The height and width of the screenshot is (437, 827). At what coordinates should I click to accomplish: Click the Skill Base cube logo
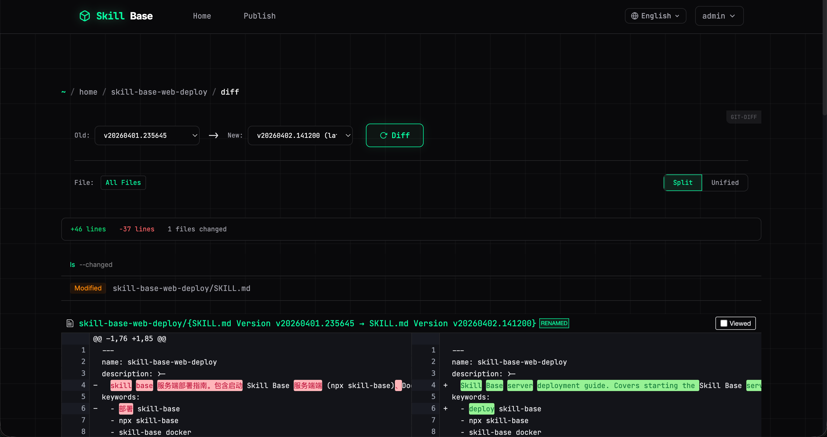click(x=85, y=15)
